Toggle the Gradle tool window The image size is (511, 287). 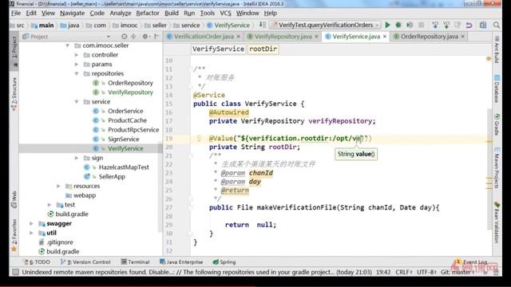[497, 124]
